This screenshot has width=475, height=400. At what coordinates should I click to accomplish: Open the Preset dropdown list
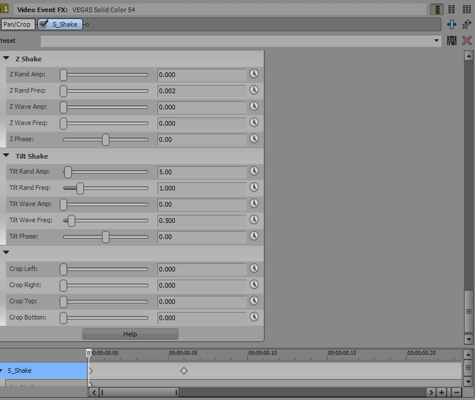pyautogui.click(x=436, y=40)
